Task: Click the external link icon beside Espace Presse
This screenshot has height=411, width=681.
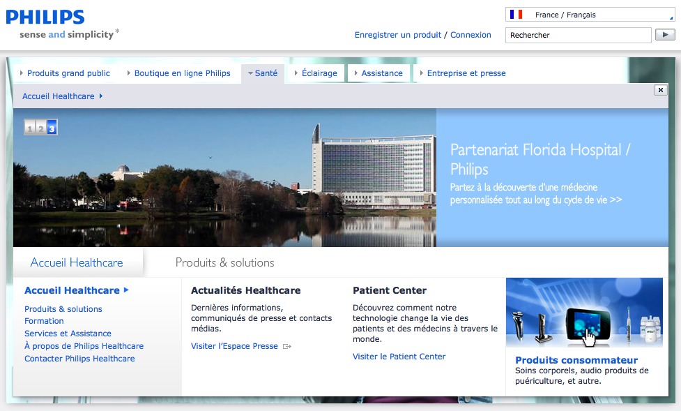Action: click(x=287, y=347)
